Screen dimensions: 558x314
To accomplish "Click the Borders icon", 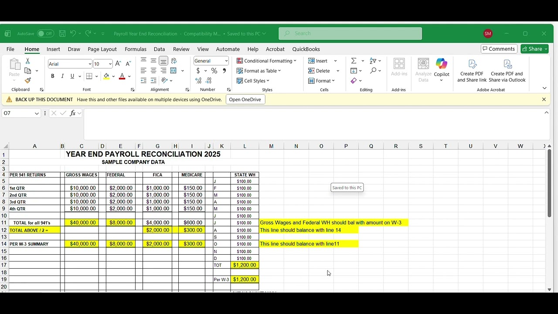I will pos(89,76).
